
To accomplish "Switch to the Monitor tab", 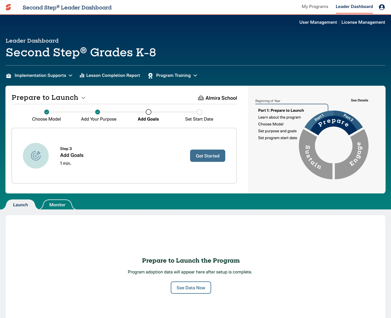I will 57,205.
